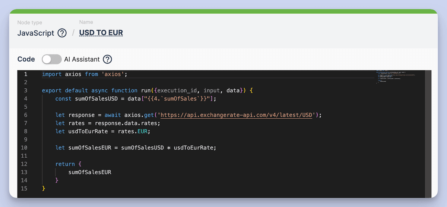Click the help icon beside JavaScript
Screen dimensions: 447x207
click(x=62, y=33)
